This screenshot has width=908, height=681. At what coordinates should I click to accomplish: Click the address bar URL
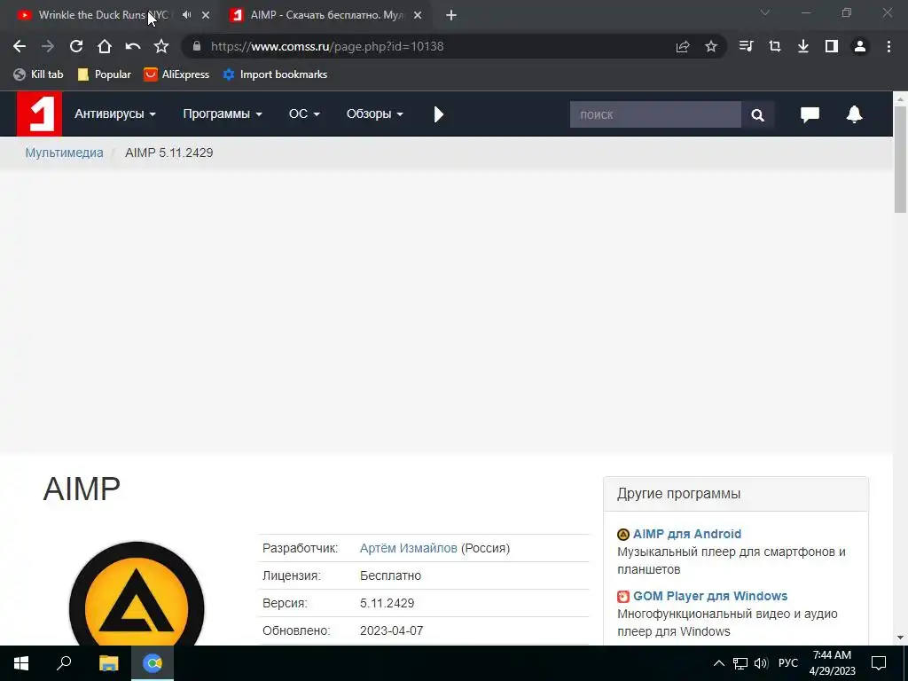[x=327, y=46]
